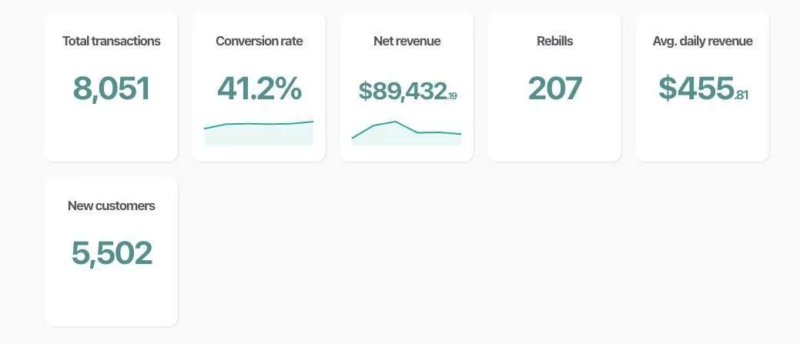Click the Total transactions heading

pos(111,42)
